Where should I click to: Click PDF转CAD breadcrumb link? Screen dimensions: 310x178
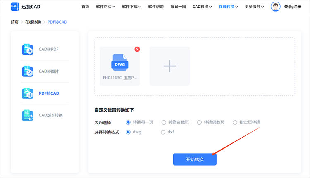(x=57, y=22)
